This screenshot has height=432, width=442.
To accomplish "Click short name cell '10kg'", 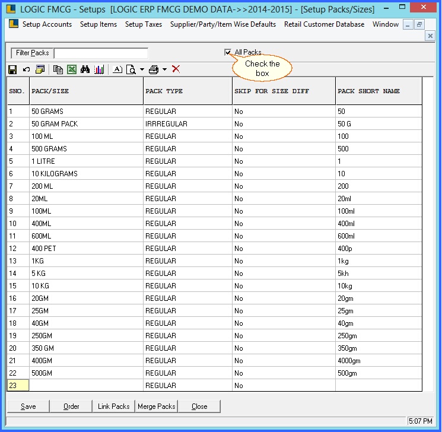I will point(379,285).
